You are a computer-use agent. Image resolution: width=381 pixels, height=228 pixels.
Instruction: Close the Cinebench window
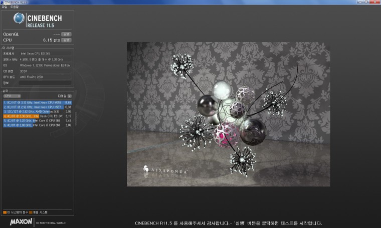tap(375, 2)
